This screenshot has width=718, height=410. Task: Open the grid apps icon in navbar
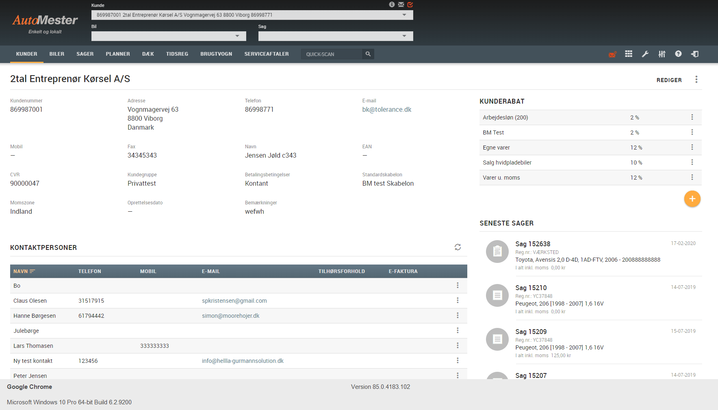(x=629, y=54)
